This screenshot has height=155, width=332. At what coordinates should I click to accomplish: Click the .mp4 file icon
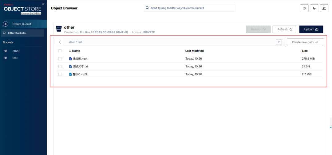coord(70,59)
